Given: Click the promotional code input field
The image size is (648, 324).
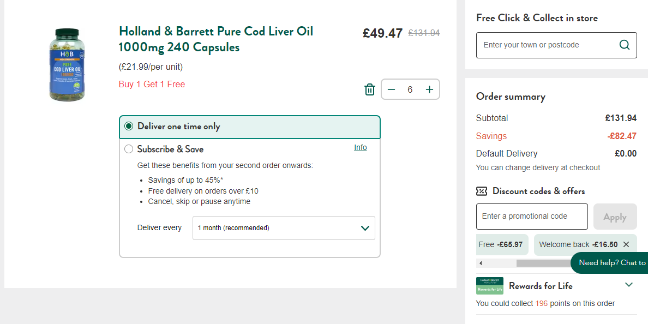Looking at the screenshot, I should click(532, 217).
